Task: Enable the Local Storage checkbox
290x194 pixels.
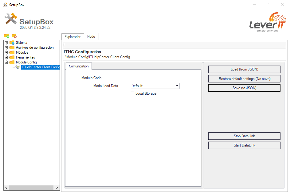Action: [x=133, y=93]
